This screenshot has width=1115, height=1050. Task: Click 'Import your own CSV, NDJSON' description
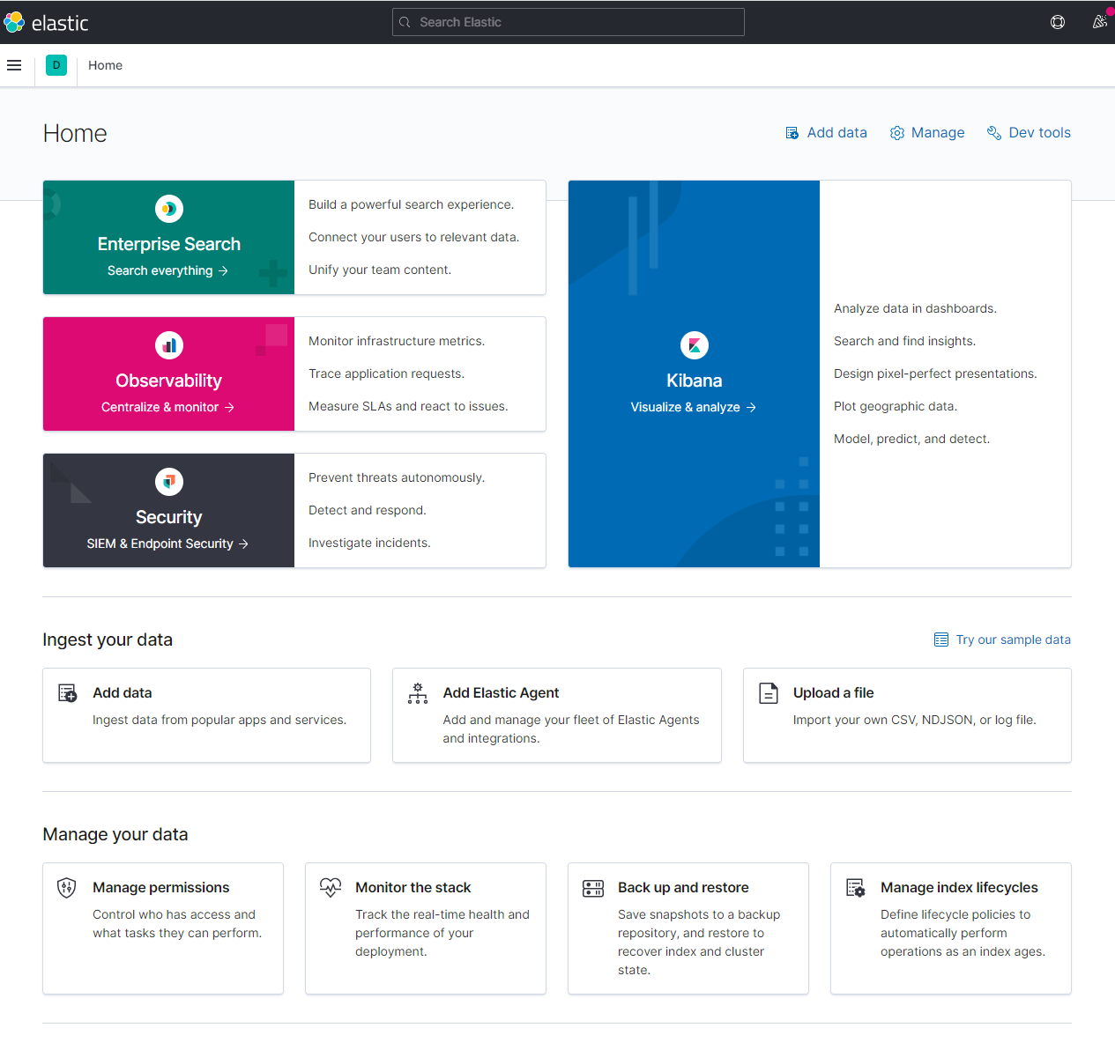pyautogui.click(x=914, y=720)
